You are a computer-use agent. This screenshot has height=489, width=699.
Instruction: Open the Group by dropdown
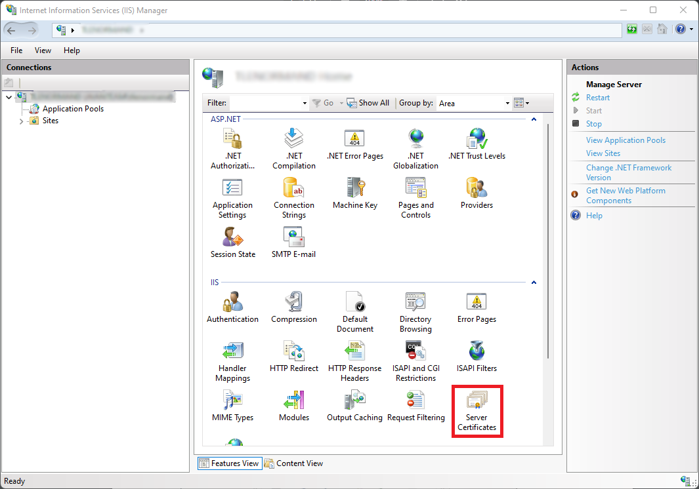[x=507, y=104]
